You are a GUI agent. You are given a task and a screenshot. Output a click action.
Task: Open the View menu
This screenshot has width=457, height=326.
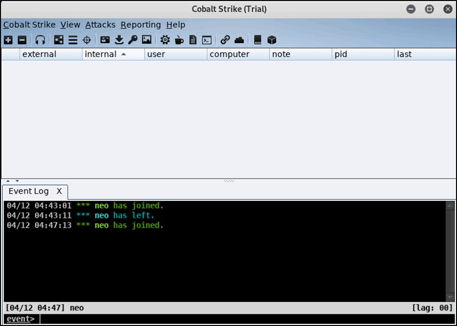tap(70, 25)
